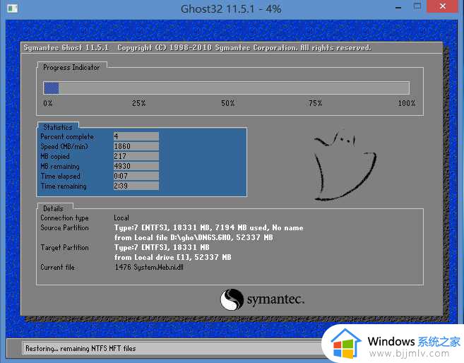
Task: Click status bar 'Restoring... remaining NTFS MFT files'
Action: pyautogui.click(x=81, y=348)
